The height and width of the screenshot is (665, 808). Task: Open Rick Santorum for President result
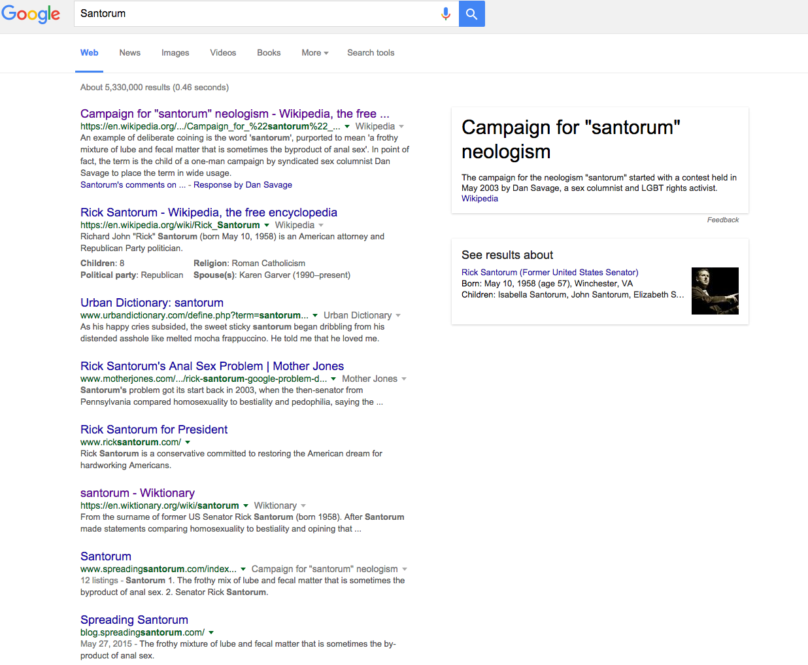(154, 430)
